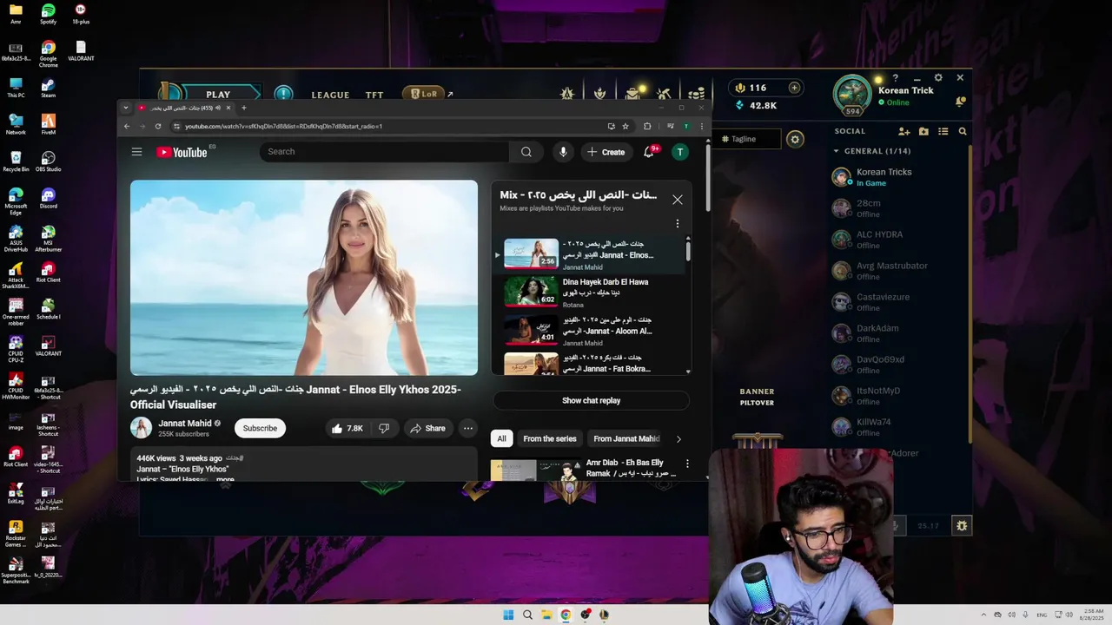Click the PLAY button in League client
This screenshot has height=625, width=1112.
tap(218, 95)
